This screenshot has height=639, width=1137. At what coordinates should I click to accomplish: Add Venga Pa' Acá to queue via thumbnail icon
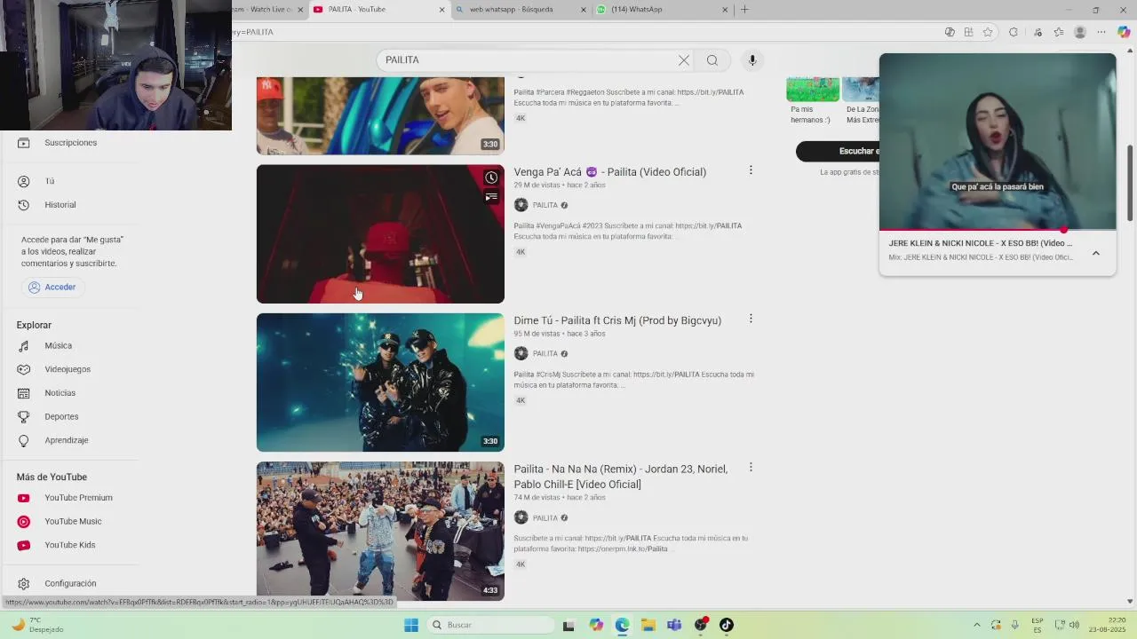[x=491, y=197]
